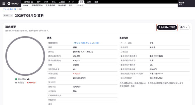This screenshot has height=105, width=195.
Task: Go to the 内見 tab
Action: tap(46, 2)
